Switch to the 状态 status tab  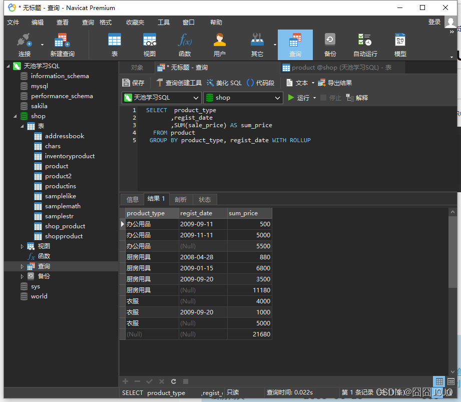tap(205, 199)
